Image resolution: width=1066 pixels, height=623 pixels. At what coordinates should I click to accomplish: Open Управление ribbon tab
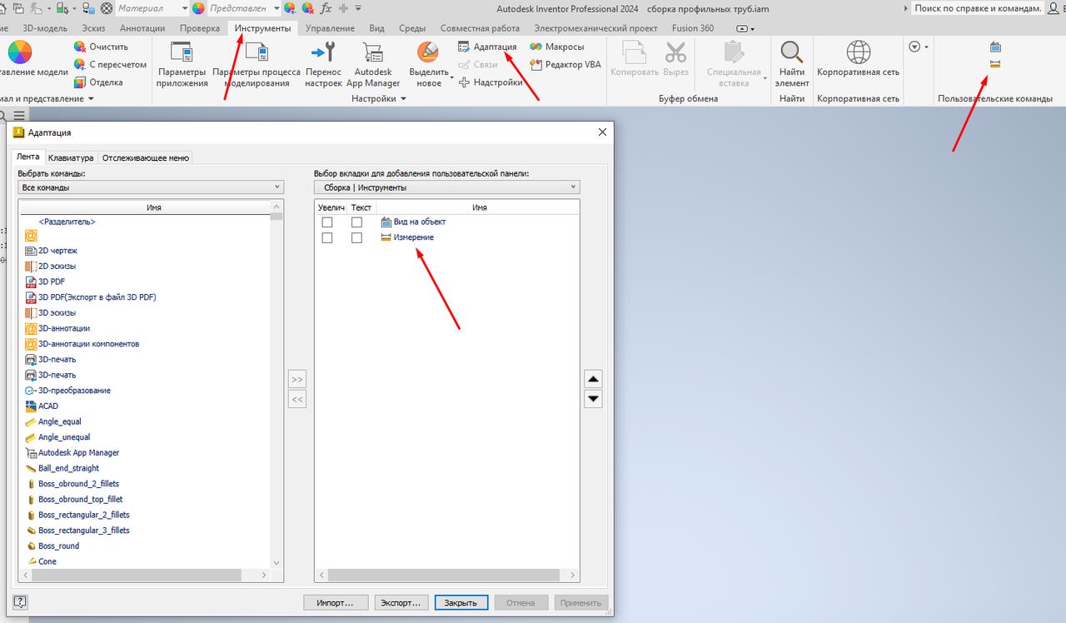[330, 28]
